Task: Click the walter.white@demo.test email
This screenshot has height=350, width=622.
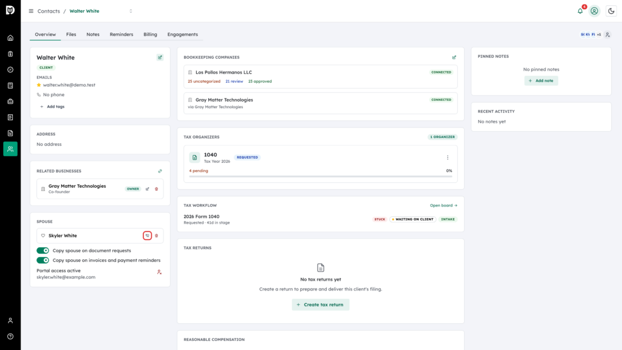Action: 69,85
